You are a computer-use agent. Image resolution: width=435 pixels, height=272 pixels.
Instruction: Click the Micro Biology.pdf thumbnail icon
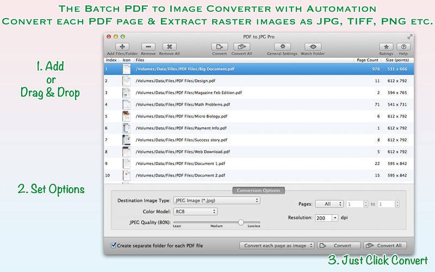coord(127,116)
